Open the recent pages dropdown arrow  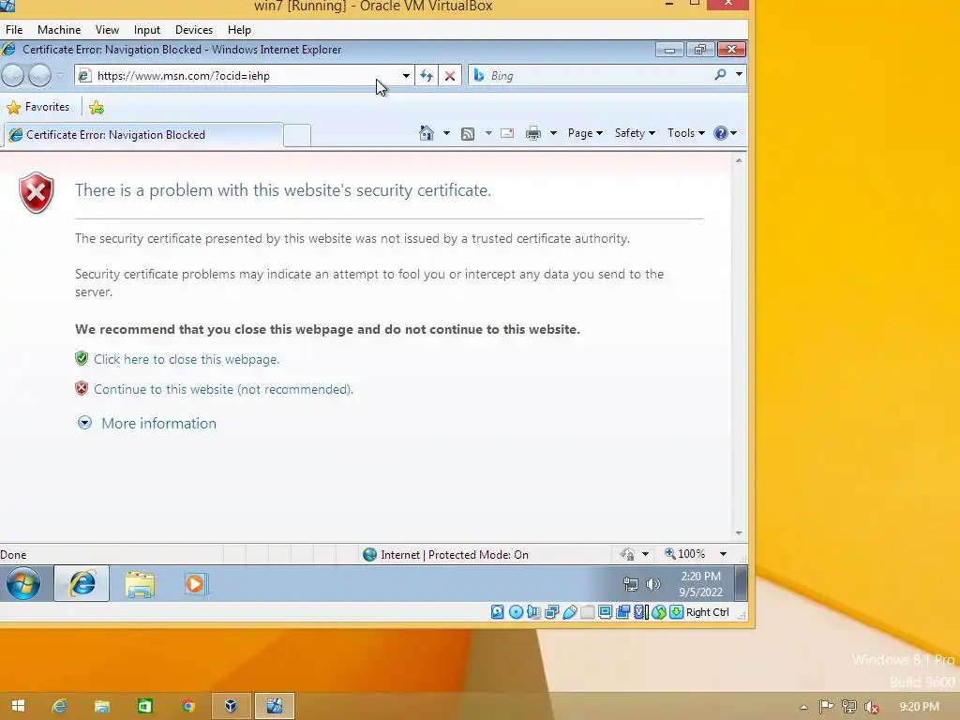[60, 75]
